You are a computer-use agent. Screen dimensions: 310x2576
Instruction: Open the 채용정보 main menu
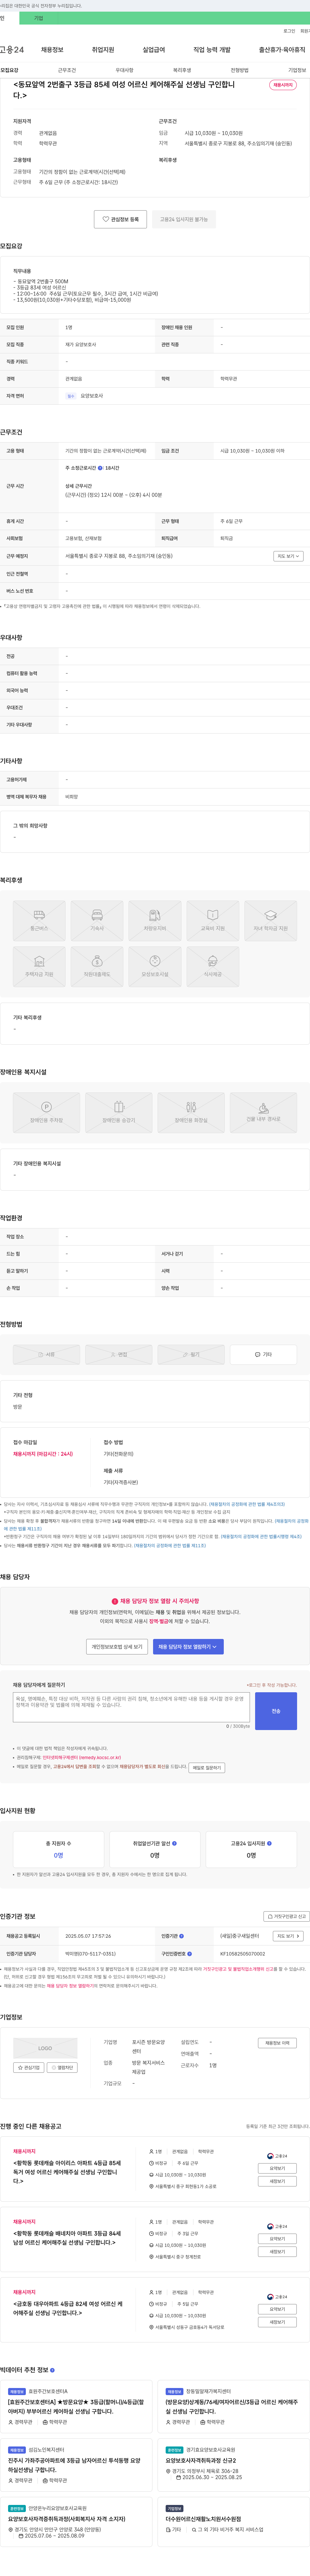[x=52, y=49]
